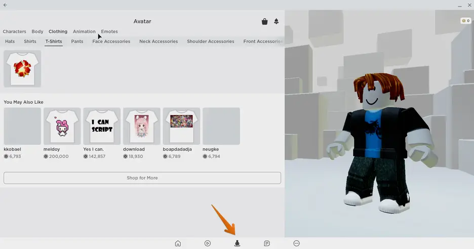Open the I CAN SCRIPT T-shirt thumbnail
This screenshot has height=249, width=474.
102,126
